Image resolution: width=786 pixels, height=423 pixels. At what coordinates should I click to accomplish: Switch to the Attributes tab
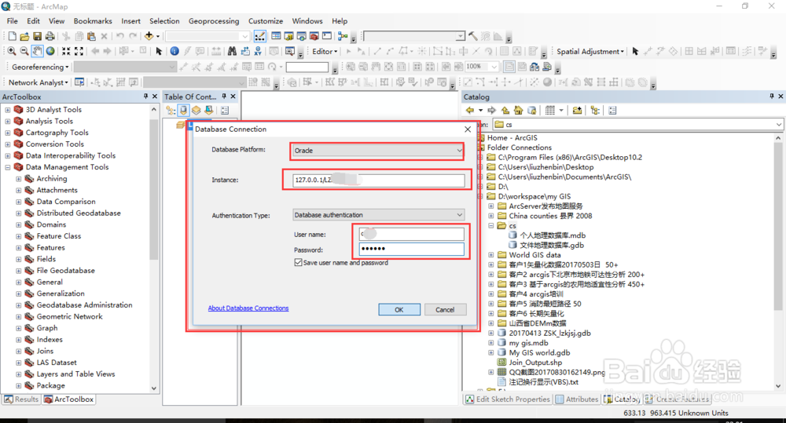[x=576, y=399]
